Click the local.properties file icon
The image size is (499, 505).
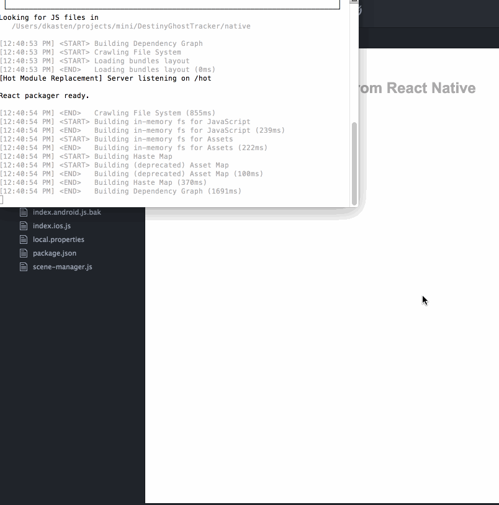24,239
